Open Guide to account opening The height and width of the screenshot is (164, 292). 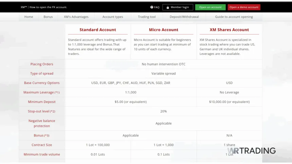click(x=234, y=17)
